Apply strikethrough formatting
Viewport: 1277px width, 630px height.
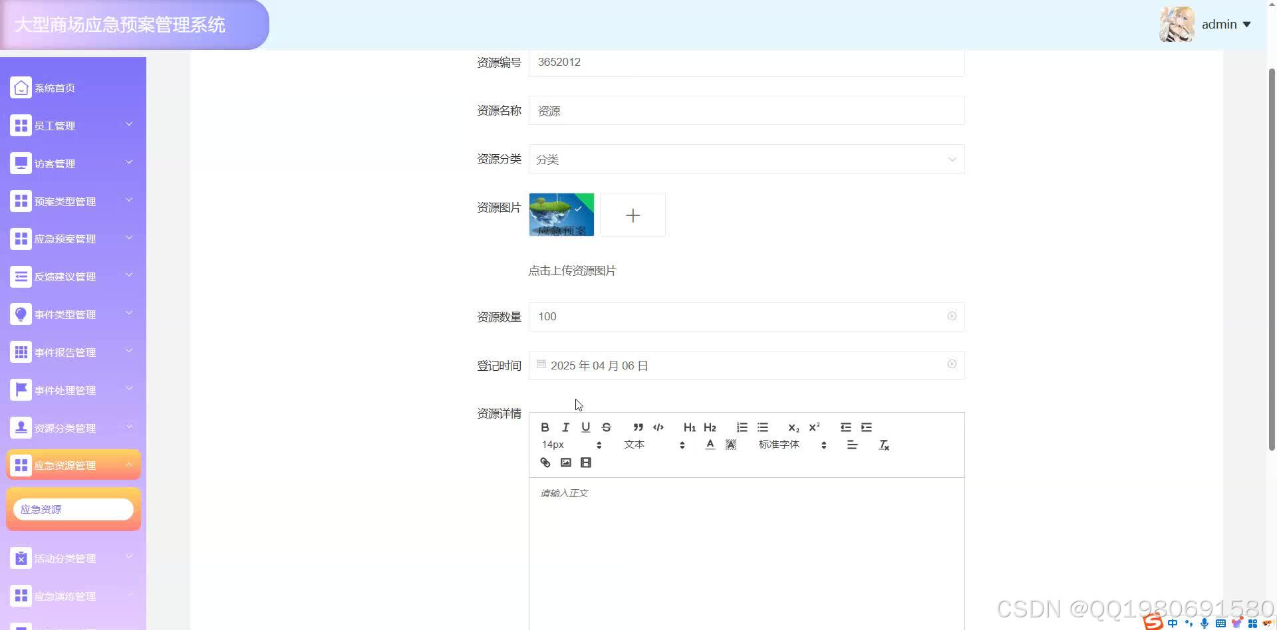[x=606, y=427]
